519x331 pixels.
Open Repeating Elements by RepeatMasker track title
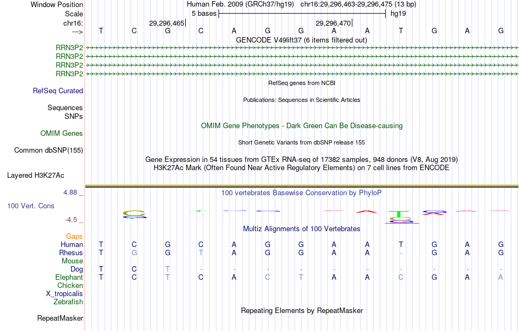[x=302, y=311]
